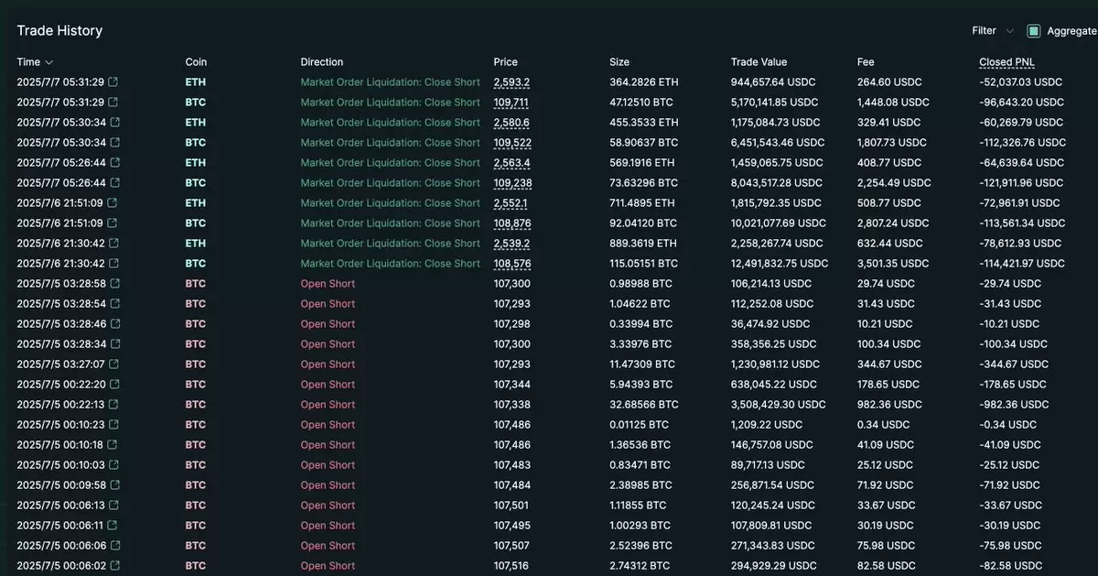Open explorer link icon for 2025/7/5 00:10:03 trade
Viewport: 1098px width, 576px height.
click(114, 465)
